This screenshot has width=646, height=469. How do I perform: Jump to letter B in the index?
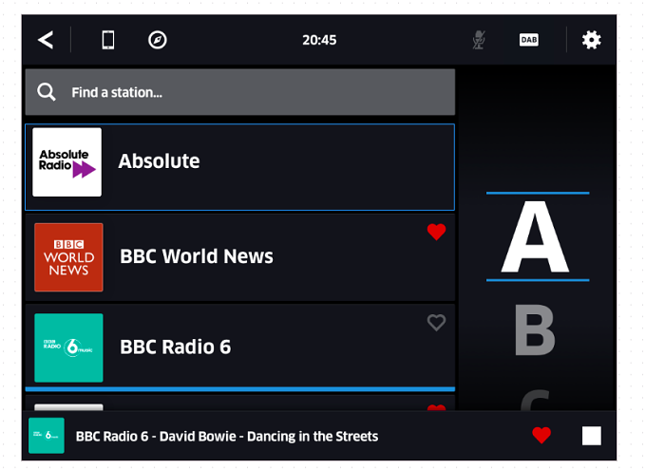click(x=535, y=329)
